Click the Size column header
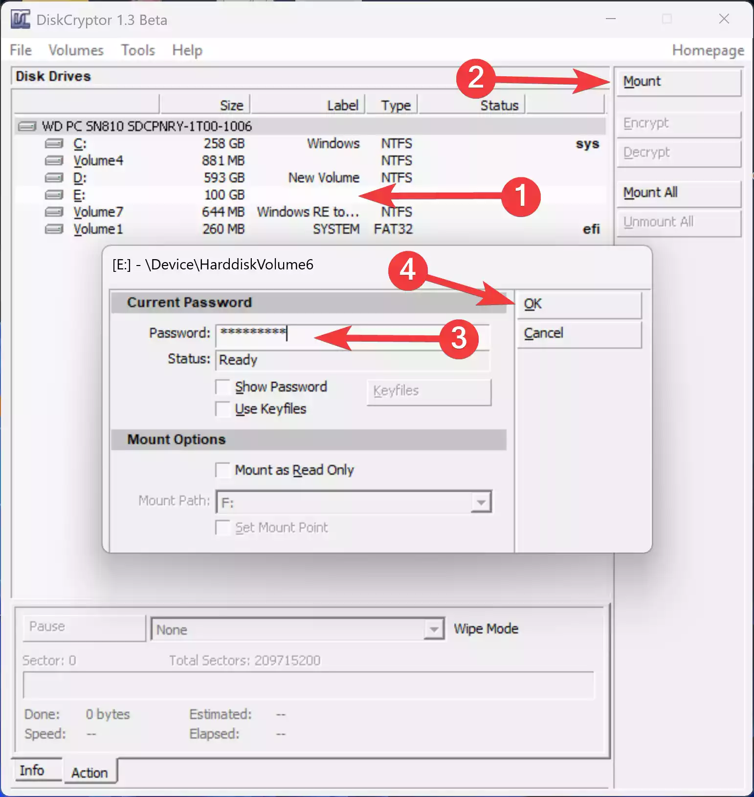754x797 pixels. [205, 105]
